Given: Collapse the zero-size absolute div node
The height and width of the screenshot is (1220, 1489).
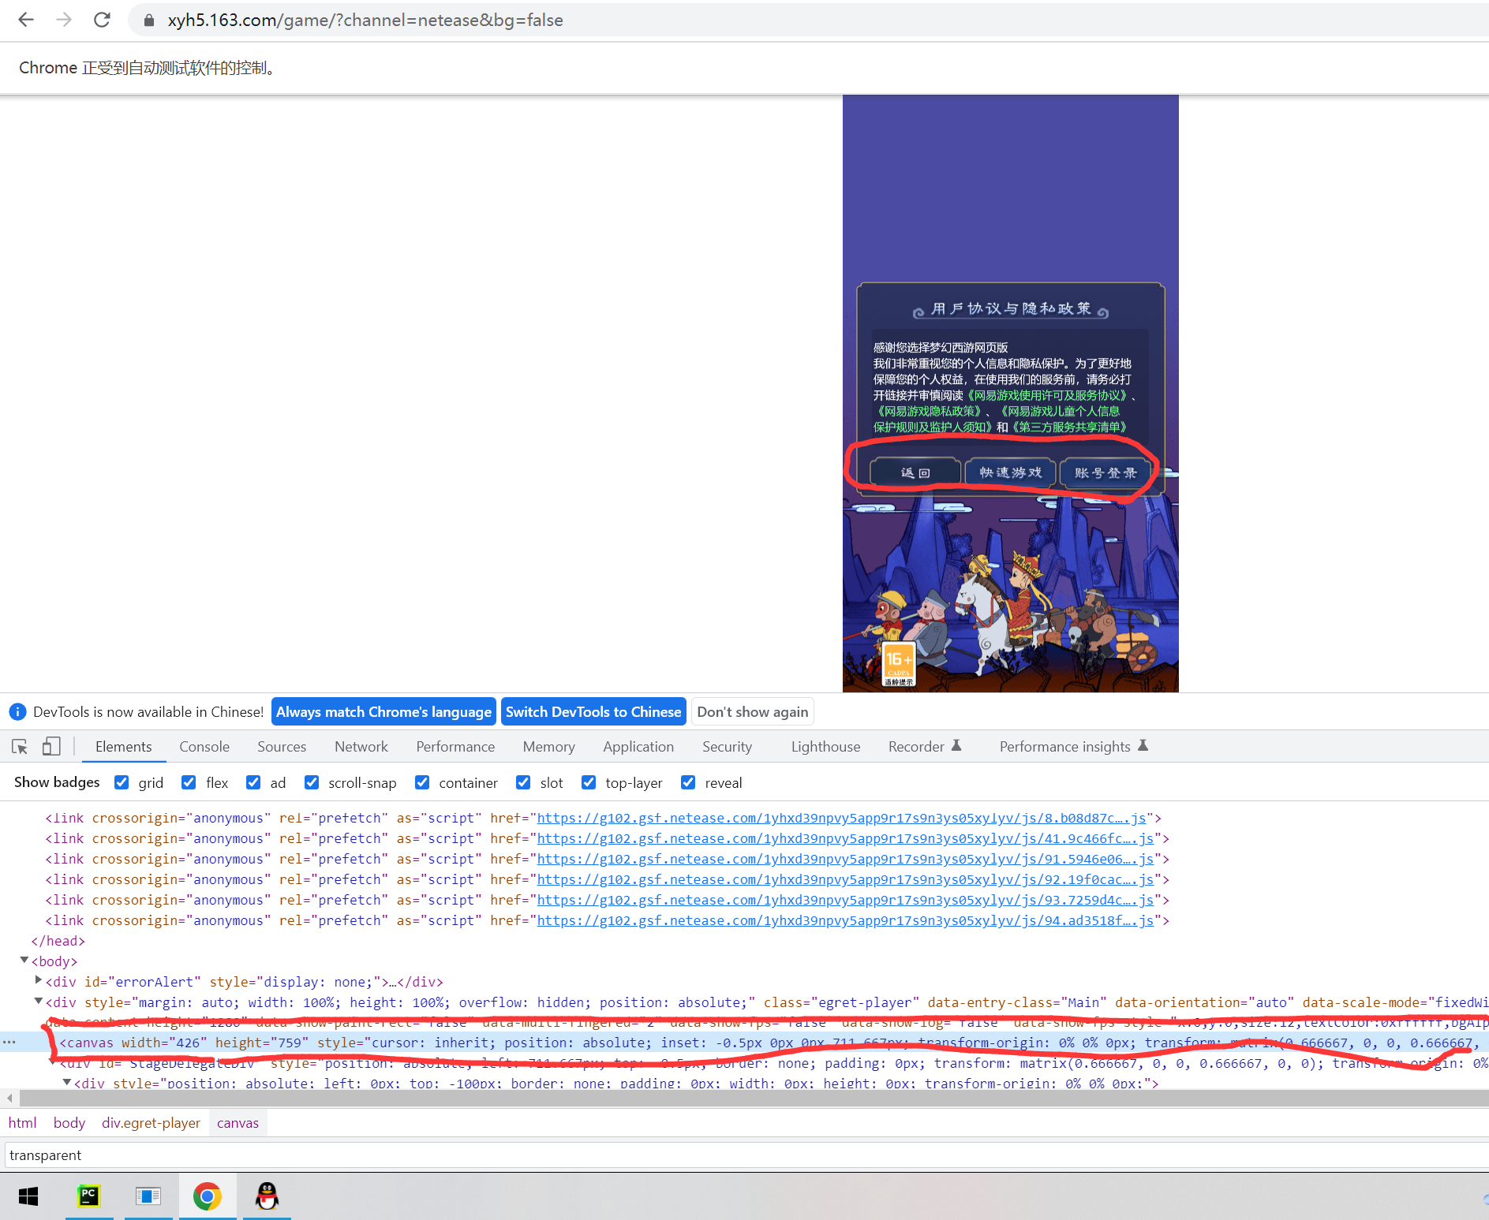Looking at the screenshot, I should [x=66, y=1083].
